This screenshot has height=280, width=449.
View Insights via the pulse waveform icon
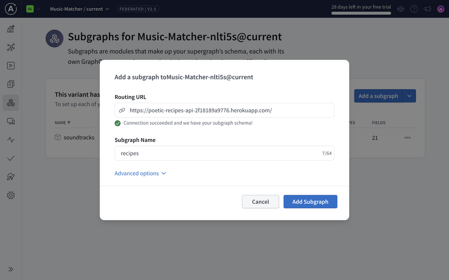[11, 140]
